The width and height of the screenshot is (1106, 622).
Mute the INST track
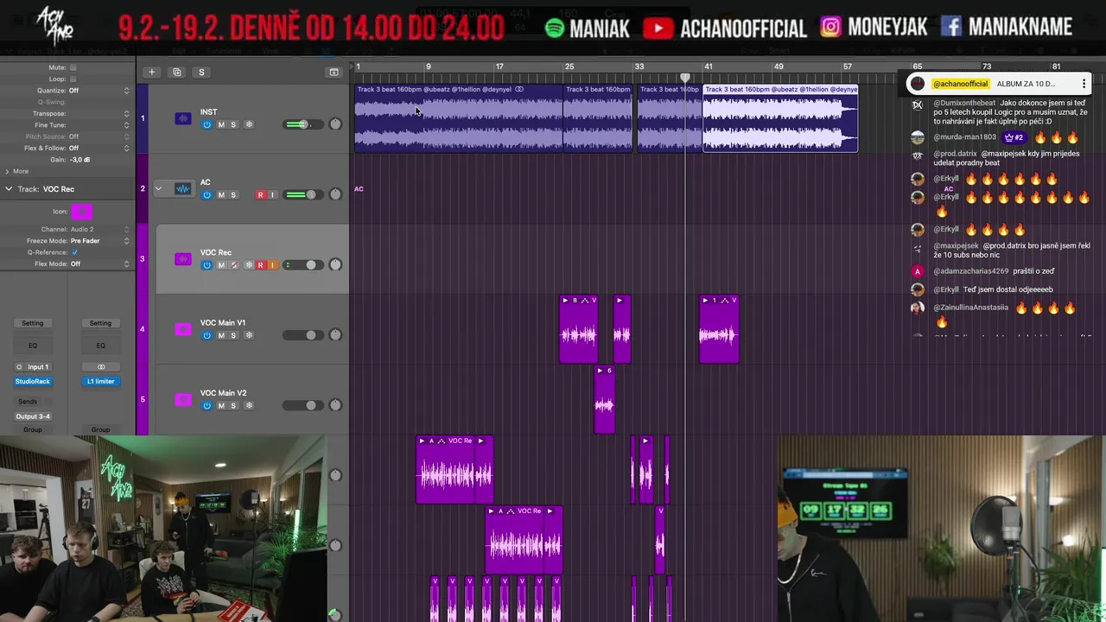[220, 124]
